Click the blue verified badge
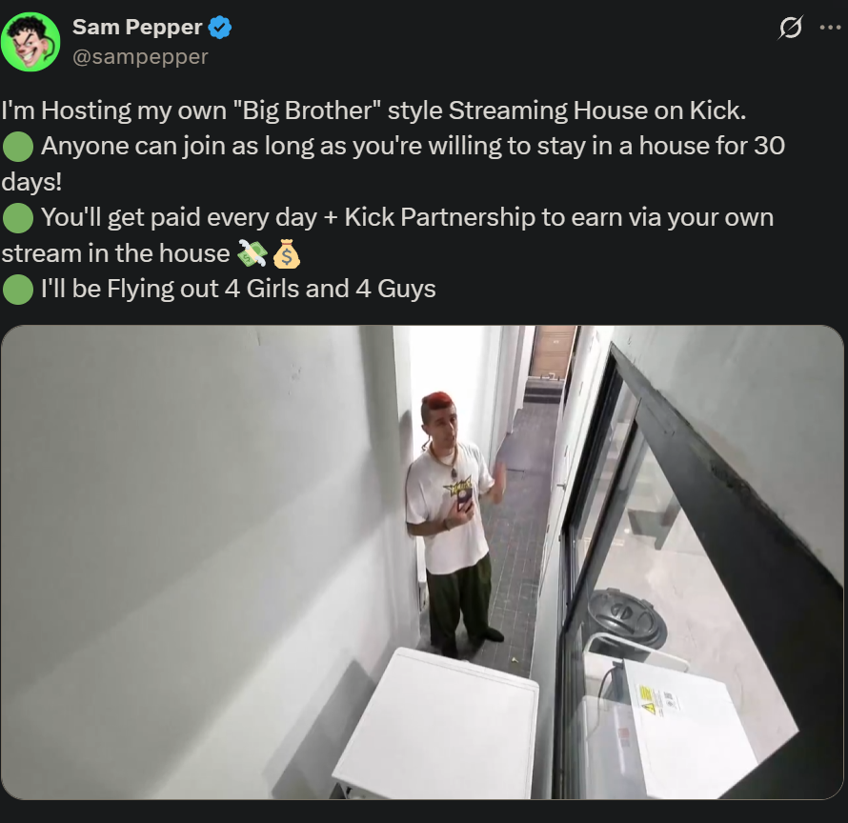This screenshot has width=848, height=823. pyautogui.click(x=220, y=29)
